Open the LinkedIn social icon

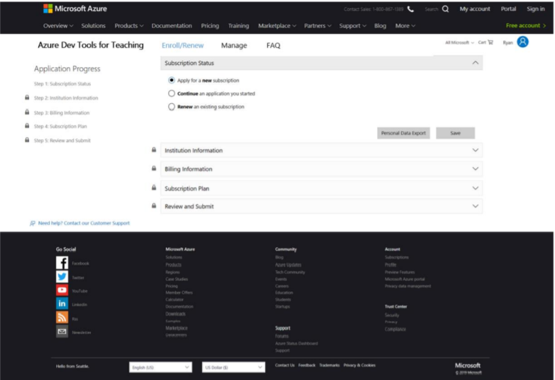pos(62,303)
